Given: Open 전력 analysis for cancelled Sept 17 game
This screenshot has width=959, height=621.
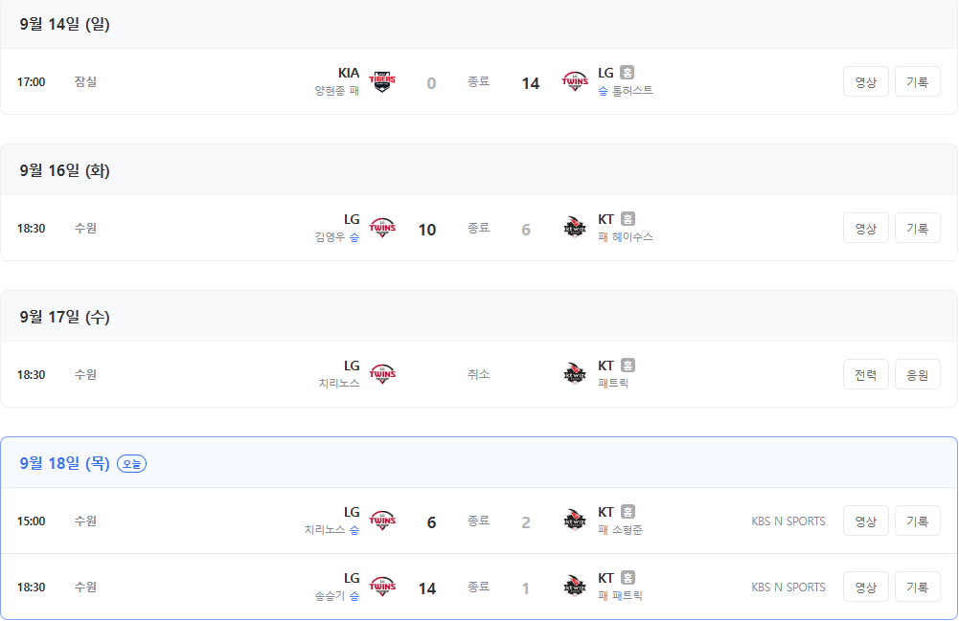Looking at the screenshot, I should click(x=865, y=375).
